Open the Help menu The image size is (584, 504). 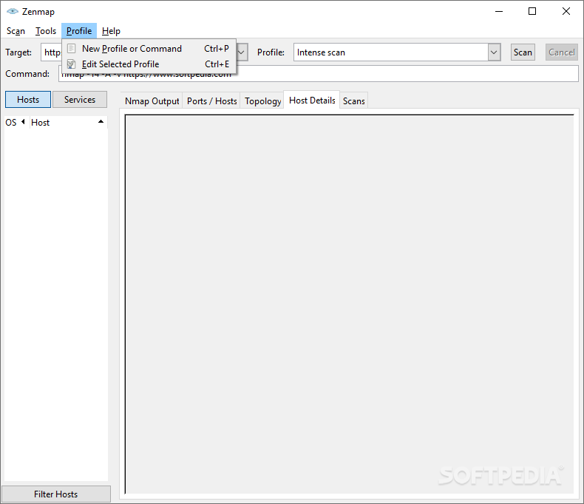coord(111,31)
